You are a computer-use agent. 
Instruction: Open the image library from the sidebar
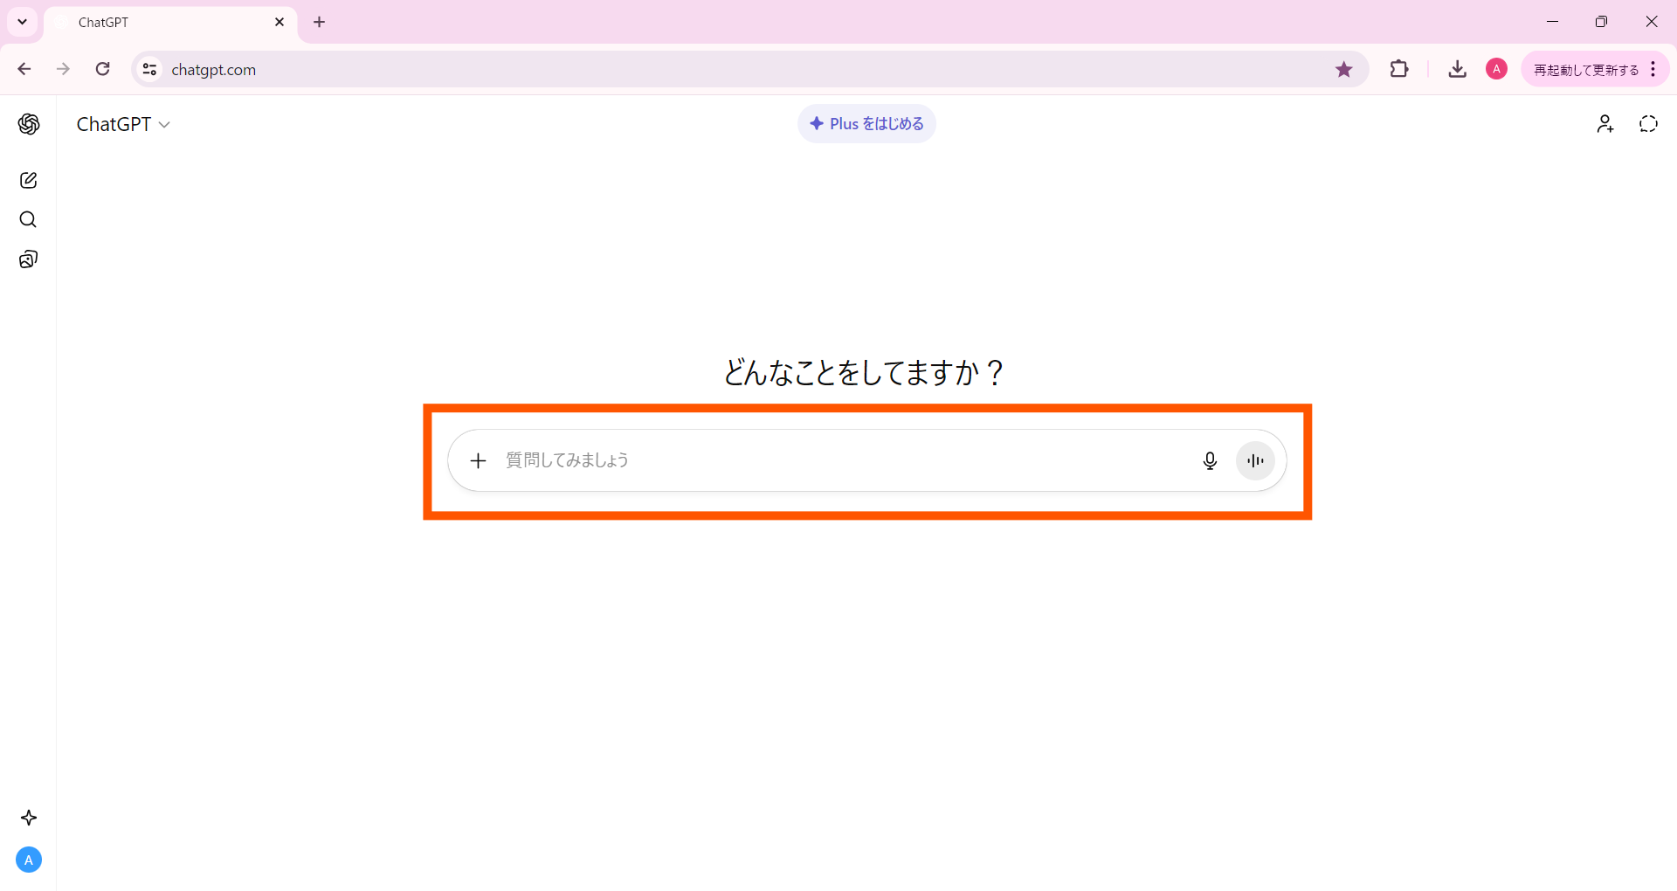[x=29, y=259]
